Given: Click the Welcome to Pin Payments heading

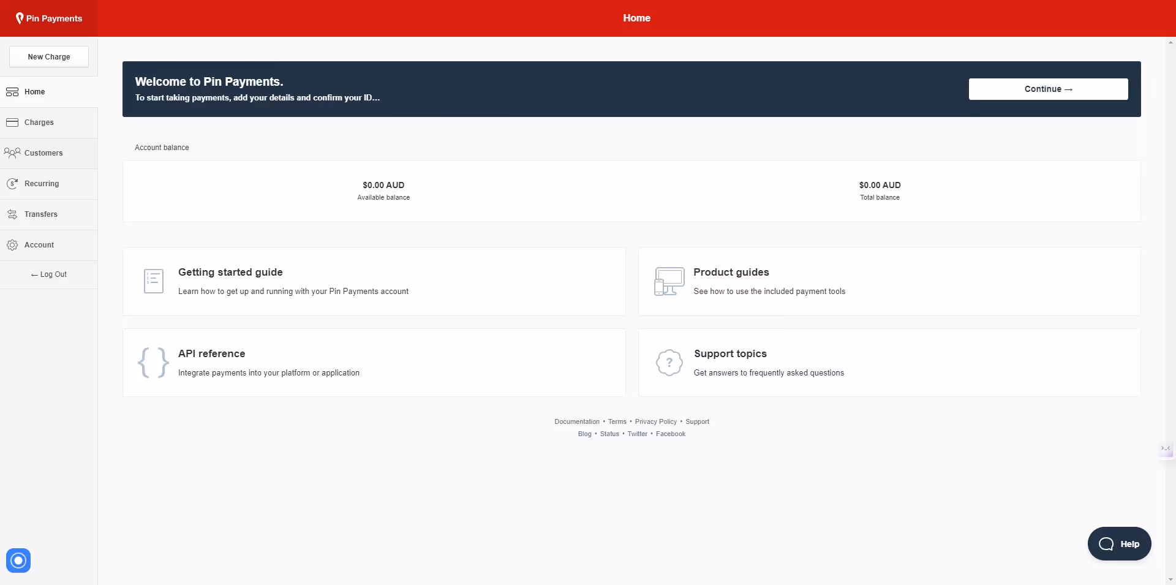Looking at the screenshot, I should point(209,81).
